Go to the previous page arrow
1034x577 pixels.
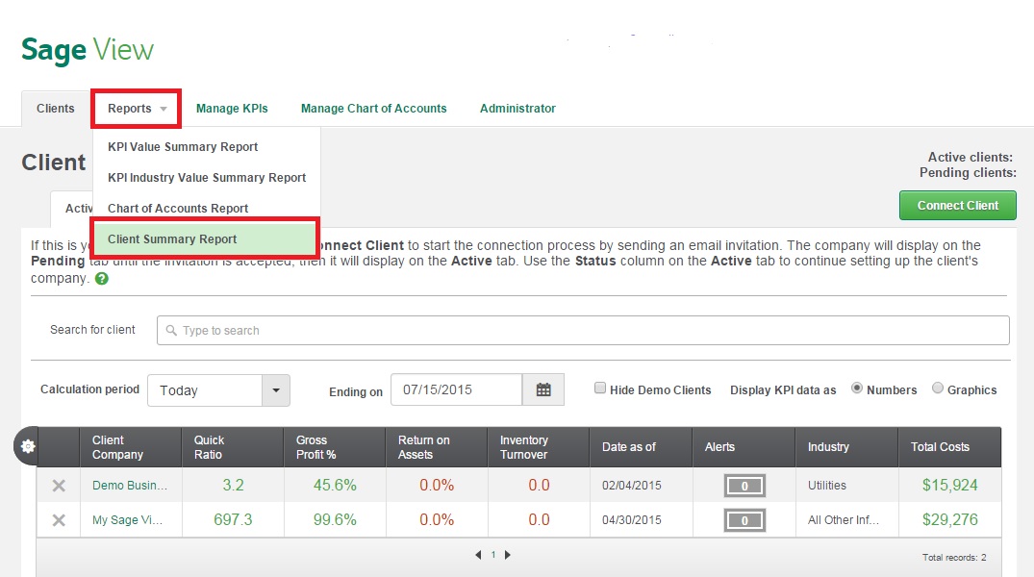tap(478, 555)
